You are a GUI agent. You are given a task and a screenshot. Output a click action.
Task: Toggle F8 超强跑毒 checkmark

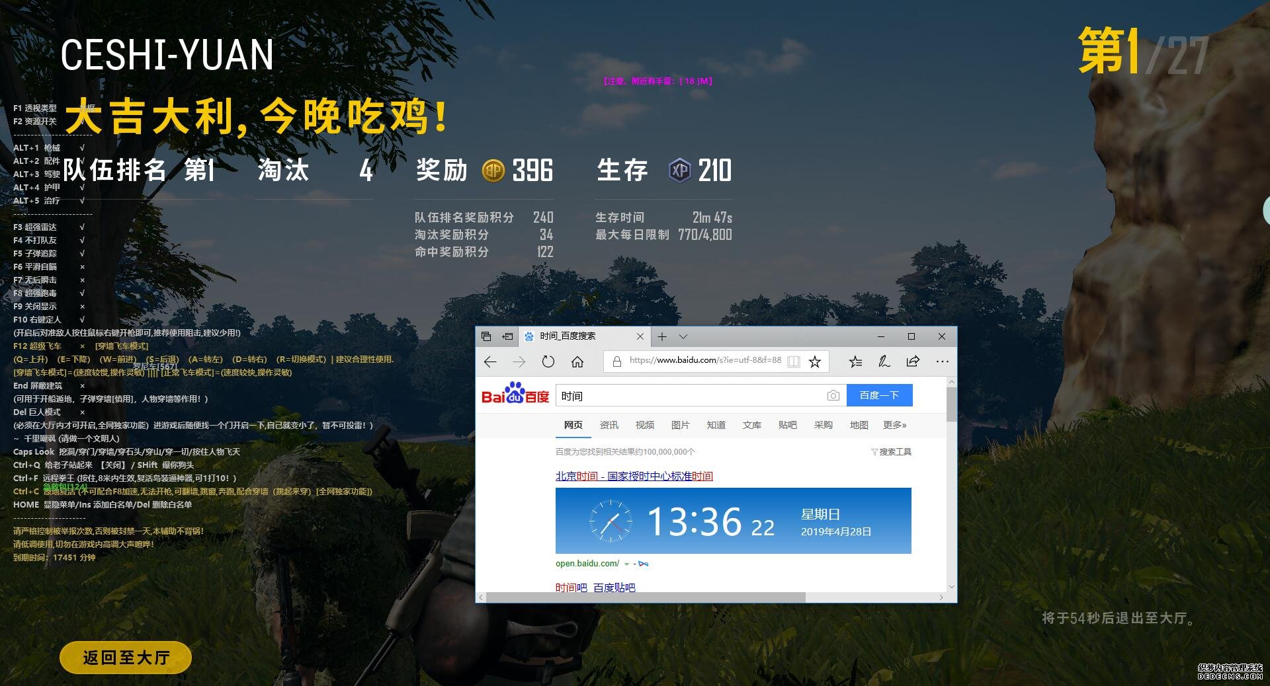tap(82, 293)
